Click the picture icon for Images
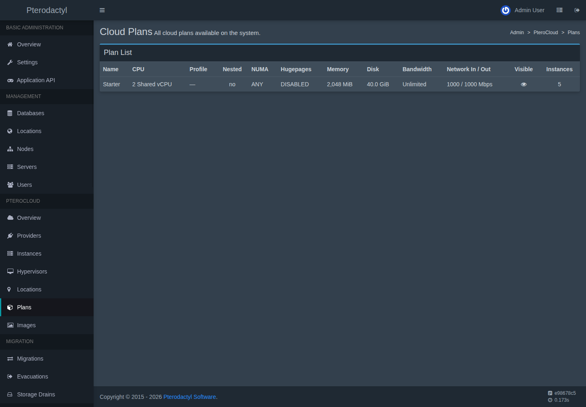This screenshot has height=407, width=586. pos(10,325)
